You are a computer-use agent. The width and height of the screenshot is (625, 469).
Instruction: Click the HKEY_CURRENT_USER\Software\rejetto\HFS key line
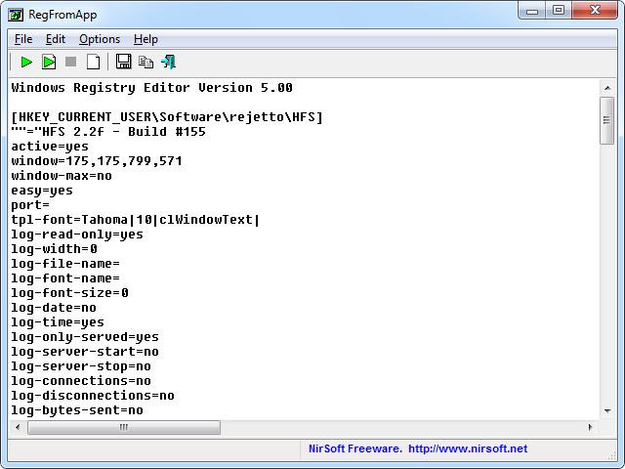click(x=167, y=117)
